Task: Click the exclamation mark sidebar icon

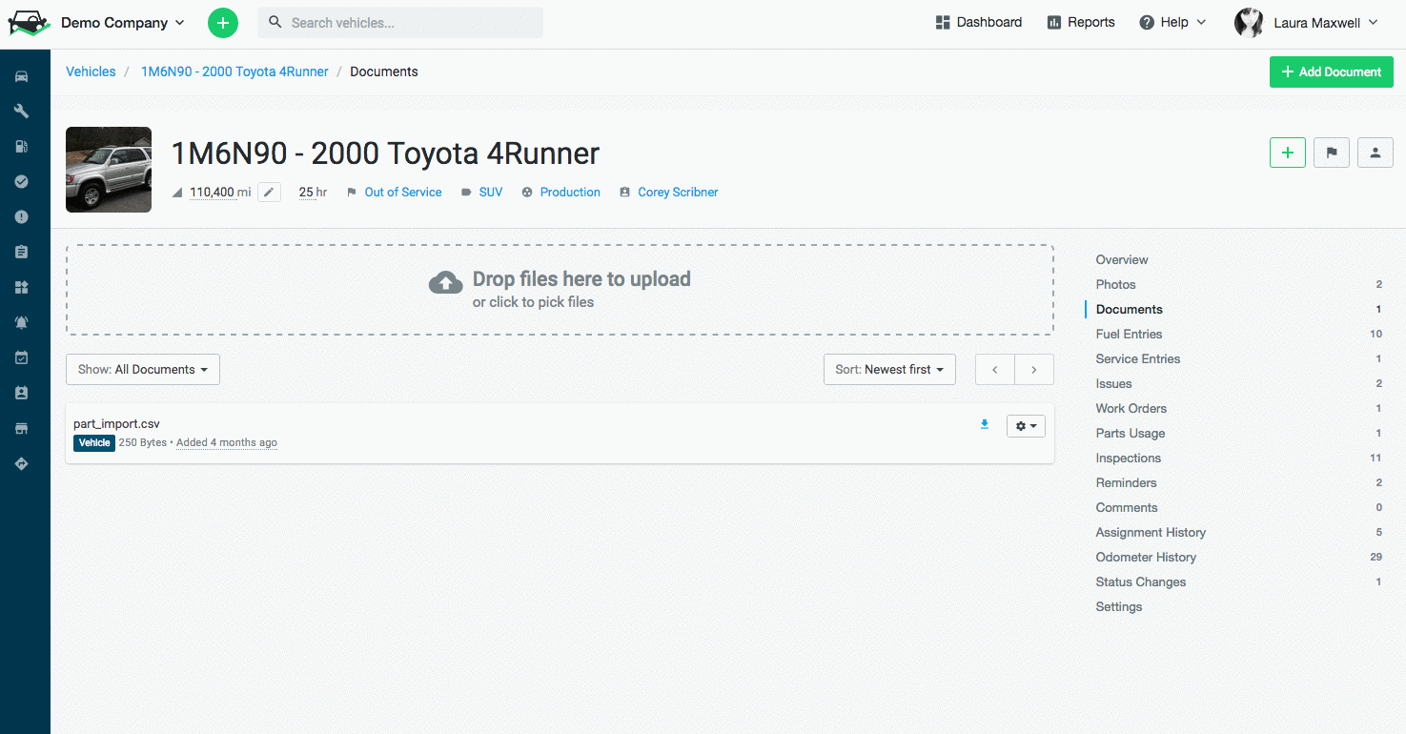Action: 21,217
